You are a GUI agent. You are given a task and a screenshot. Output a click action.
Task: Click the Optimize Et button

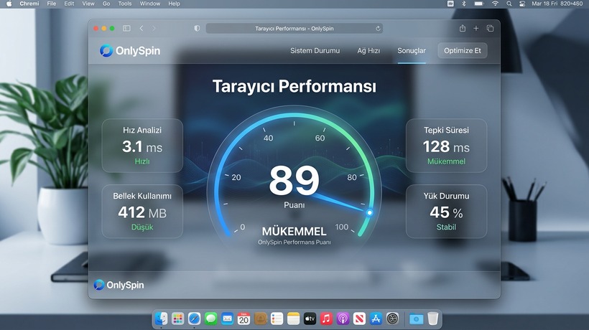click(463, 51)
